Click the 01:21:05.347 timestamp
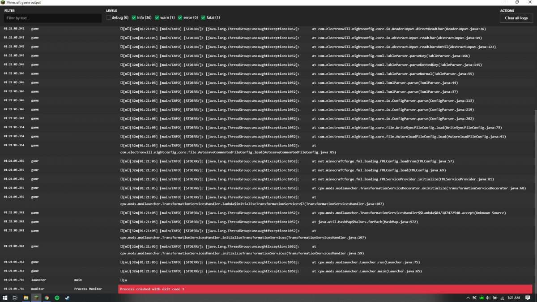Image resolution: width=537 pixels, height=302 pixels. point(14,118)
